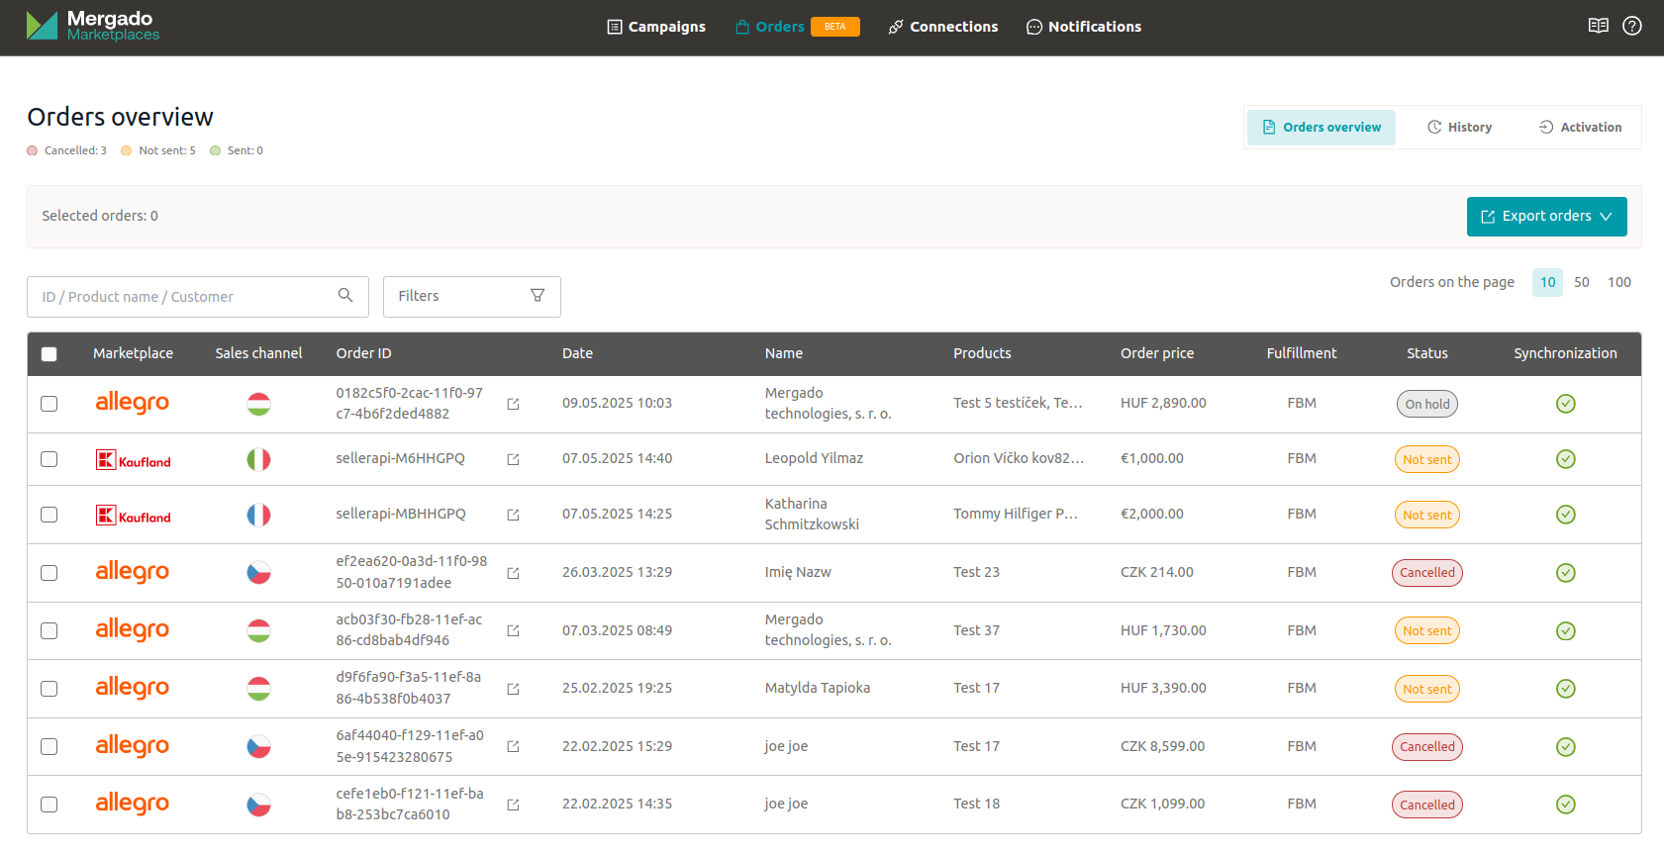Show 10 orders on the page
Viewport: 1664px width, 854px height.
click(x=1547, y=282)
